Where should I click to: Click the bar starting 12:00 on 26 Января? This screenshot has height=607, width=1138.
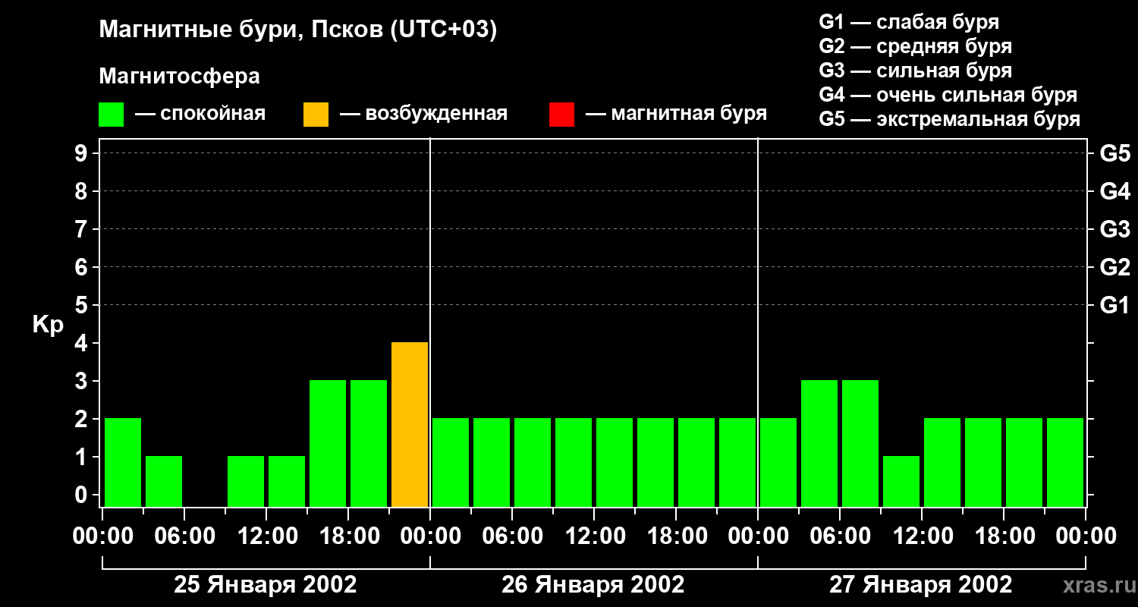615,462
